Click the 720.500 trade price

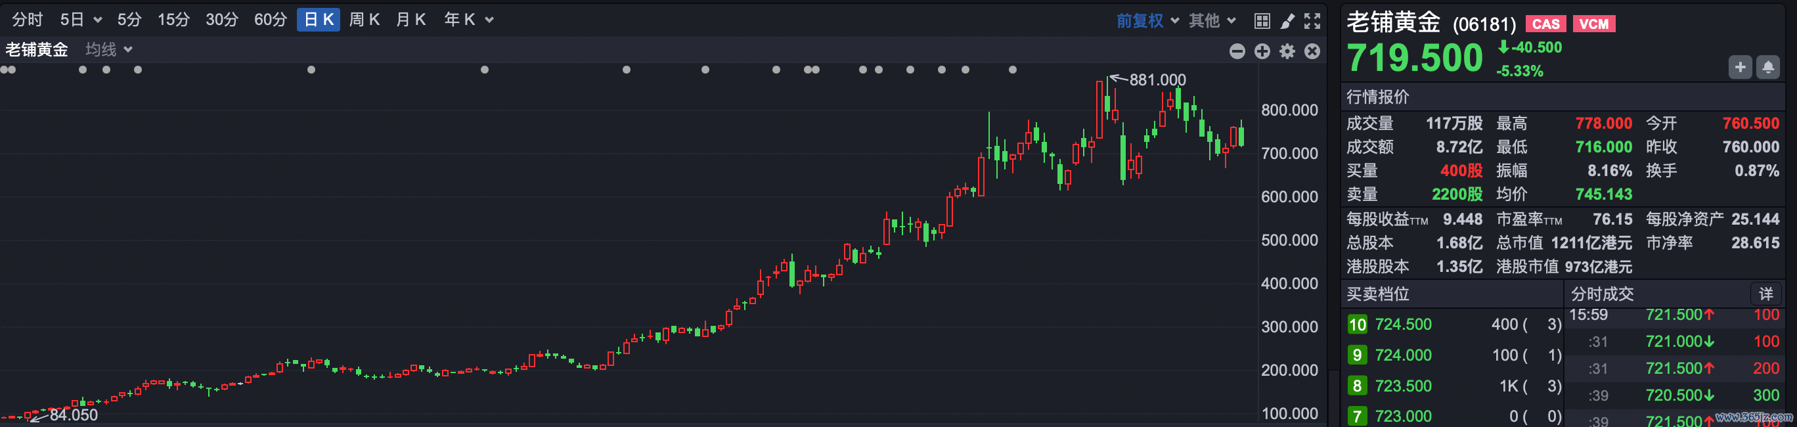tap(1674, 395)
